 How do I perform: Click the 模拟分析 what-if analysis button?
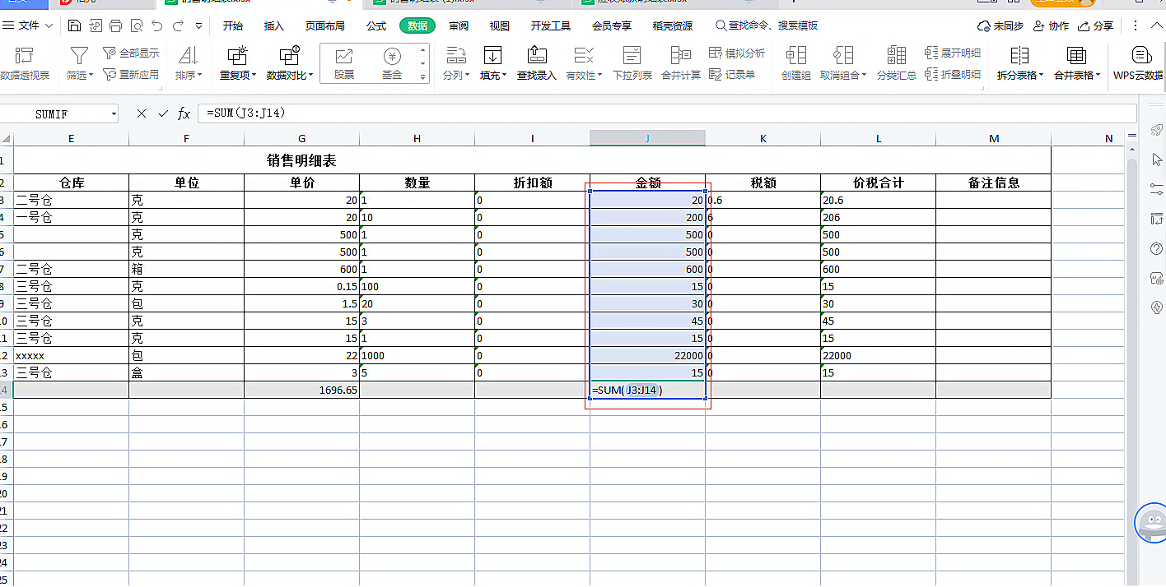[x=737, y=53]
